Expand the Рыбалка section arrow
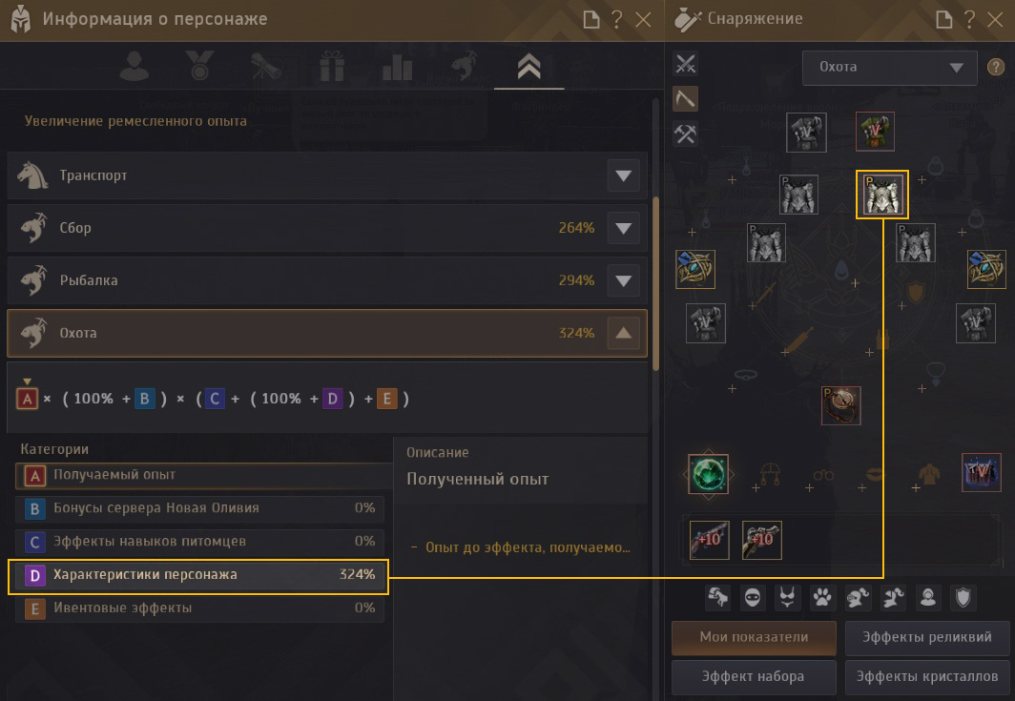 (623, 280)
